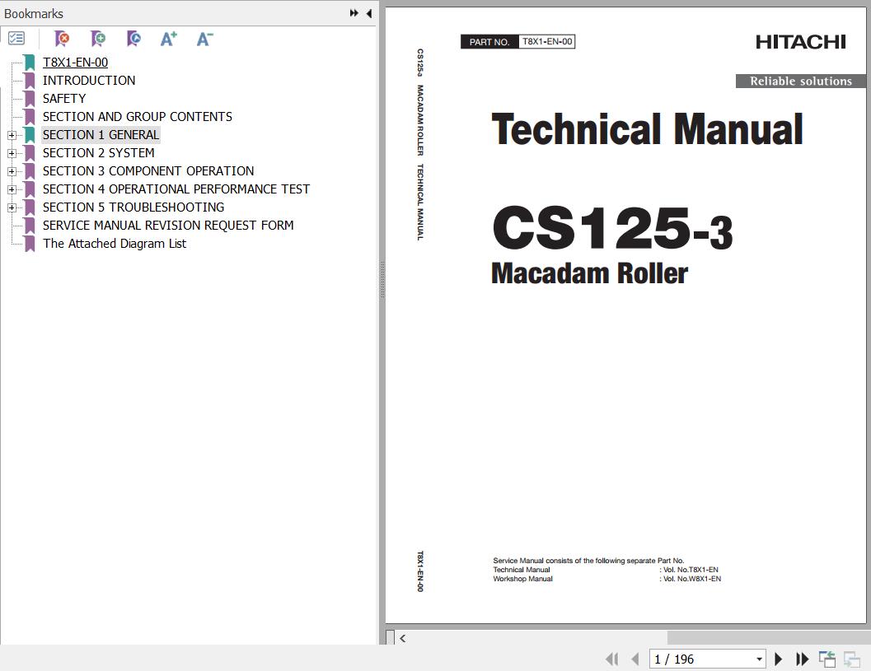Click the Vol. No.T8X1-EN text
The height and width of the screenshot is (671, 871).
pos(691,570)
